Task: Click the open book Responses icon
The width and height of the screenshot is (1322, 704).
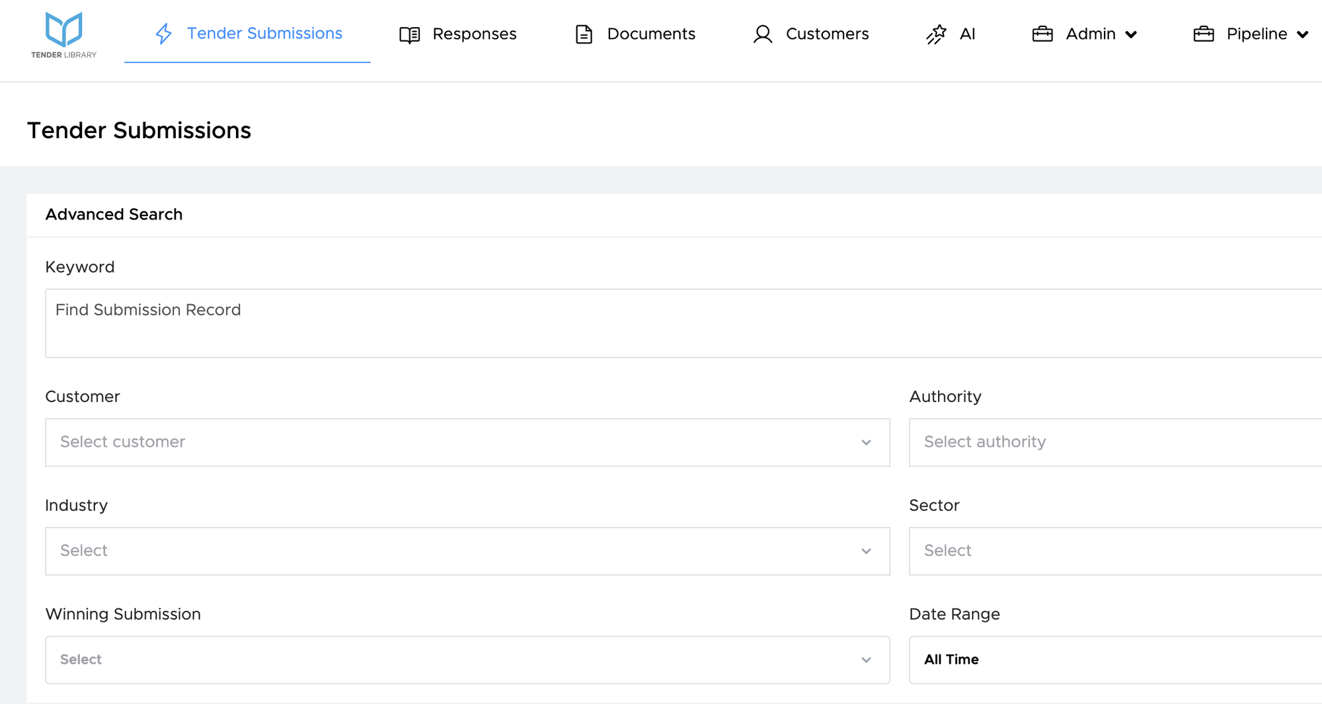Action: click(409, 34)
